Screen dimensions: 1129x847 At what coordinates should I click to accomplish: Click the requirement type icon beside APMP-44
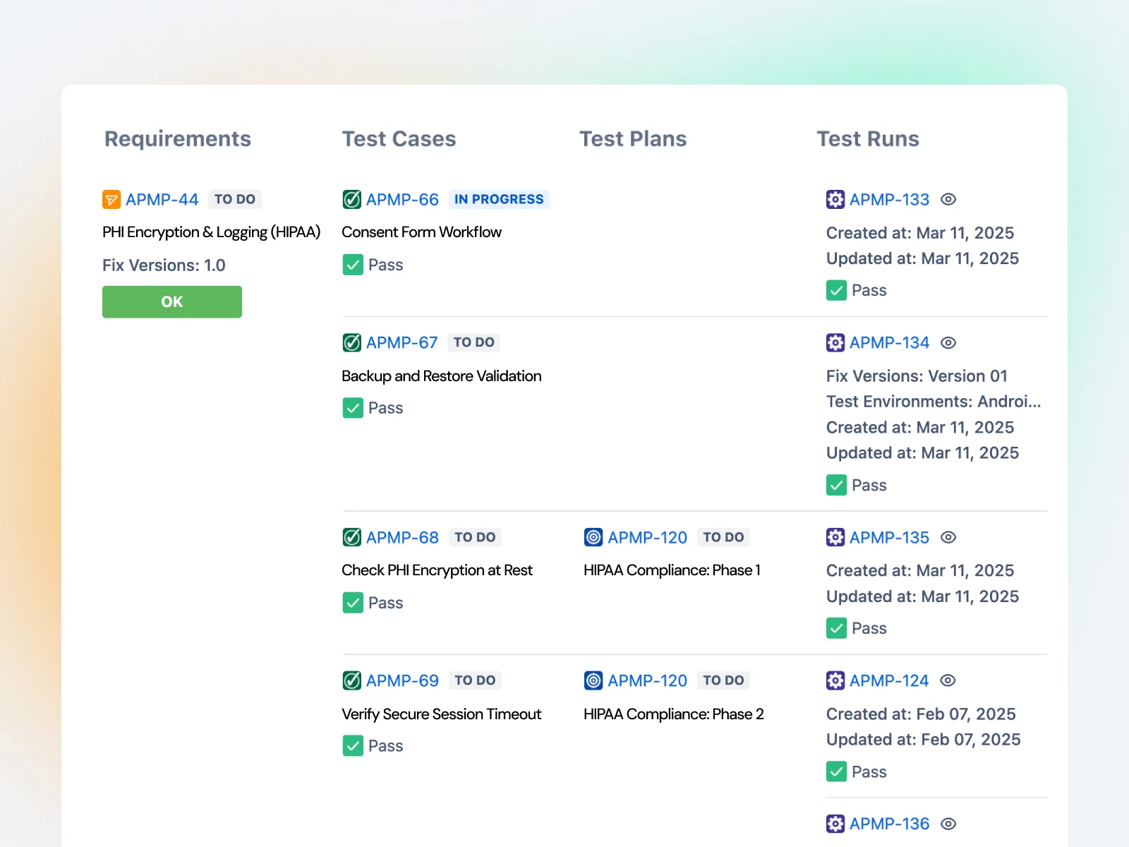coord(111,199)
